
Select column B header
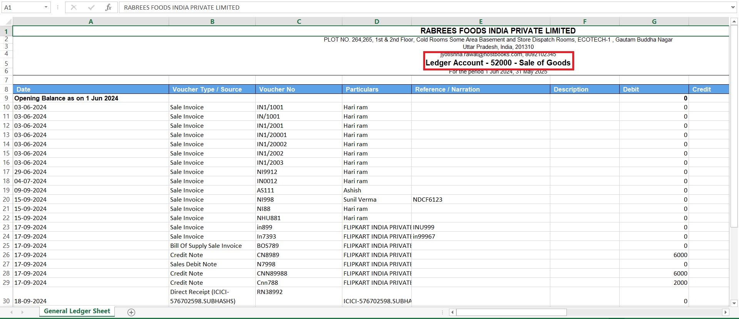click(x=212, y=22)
